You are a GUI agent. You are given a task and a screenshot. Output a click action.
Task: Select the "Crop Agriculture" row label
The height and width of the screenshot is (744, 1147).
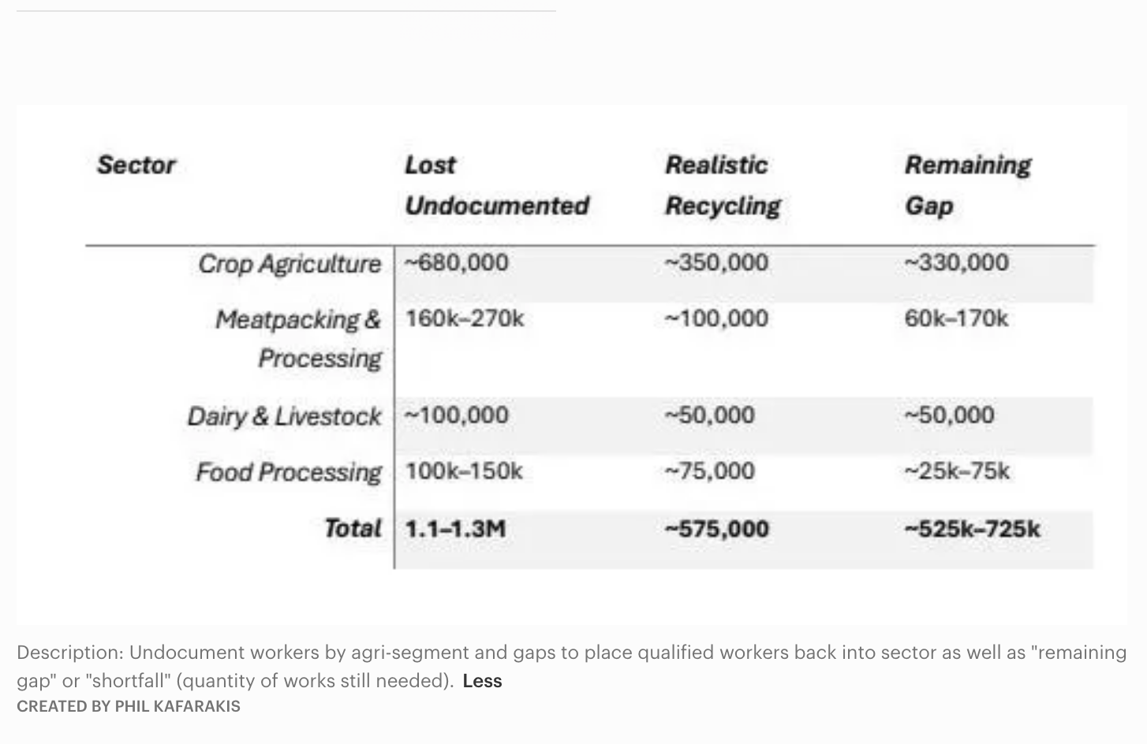pyautogui.click(x=289, y=264)
